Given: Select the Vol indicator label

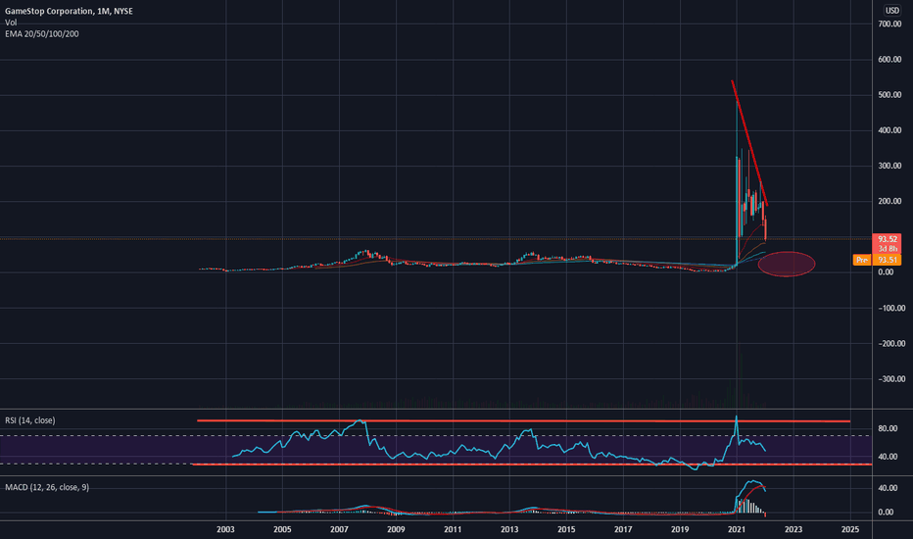Looking at the screenshot, I should point(11,23).
